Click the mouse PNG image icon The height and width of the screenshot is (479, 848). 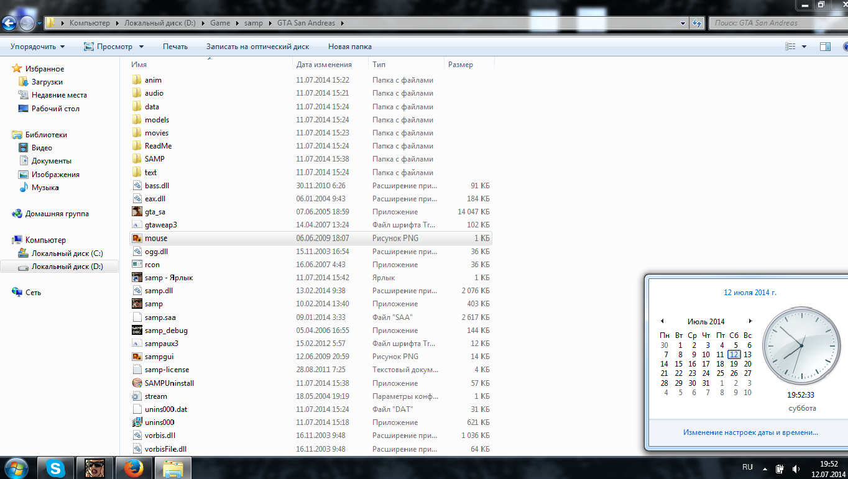coord(137,238)
